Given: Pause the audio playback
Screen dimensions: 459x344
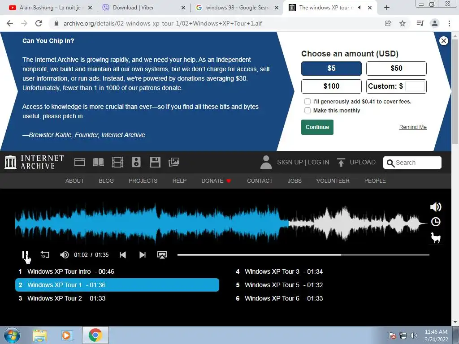Looking at the screenshot, I should coord(25,255).
